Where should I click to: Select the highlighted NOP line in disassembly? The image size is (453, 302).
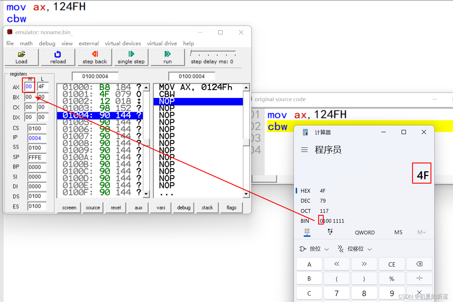(x=198, y=101)
